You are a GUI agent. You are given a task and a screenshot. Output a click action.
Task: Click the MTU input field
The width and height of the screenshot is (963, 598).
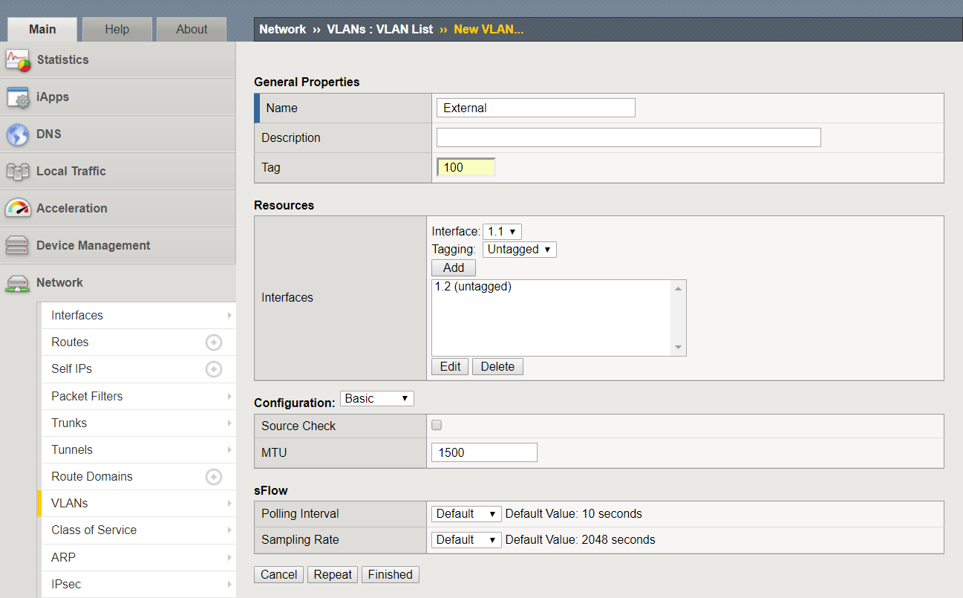[x=484, y=452]
